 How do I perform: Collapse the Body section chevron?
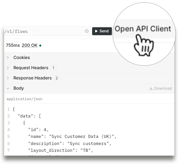click(8, 88)
